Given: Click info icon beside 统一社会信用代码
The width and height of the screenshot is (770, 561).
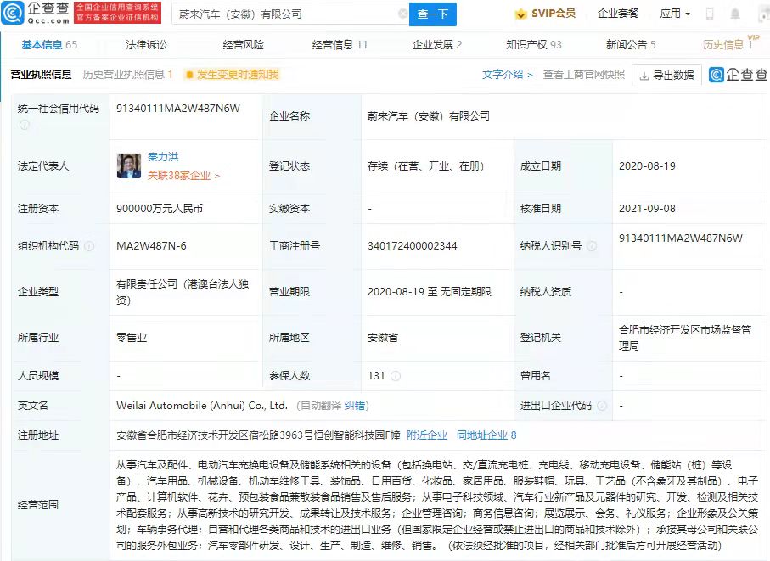Looking at the screenshot, I should 23,125.
